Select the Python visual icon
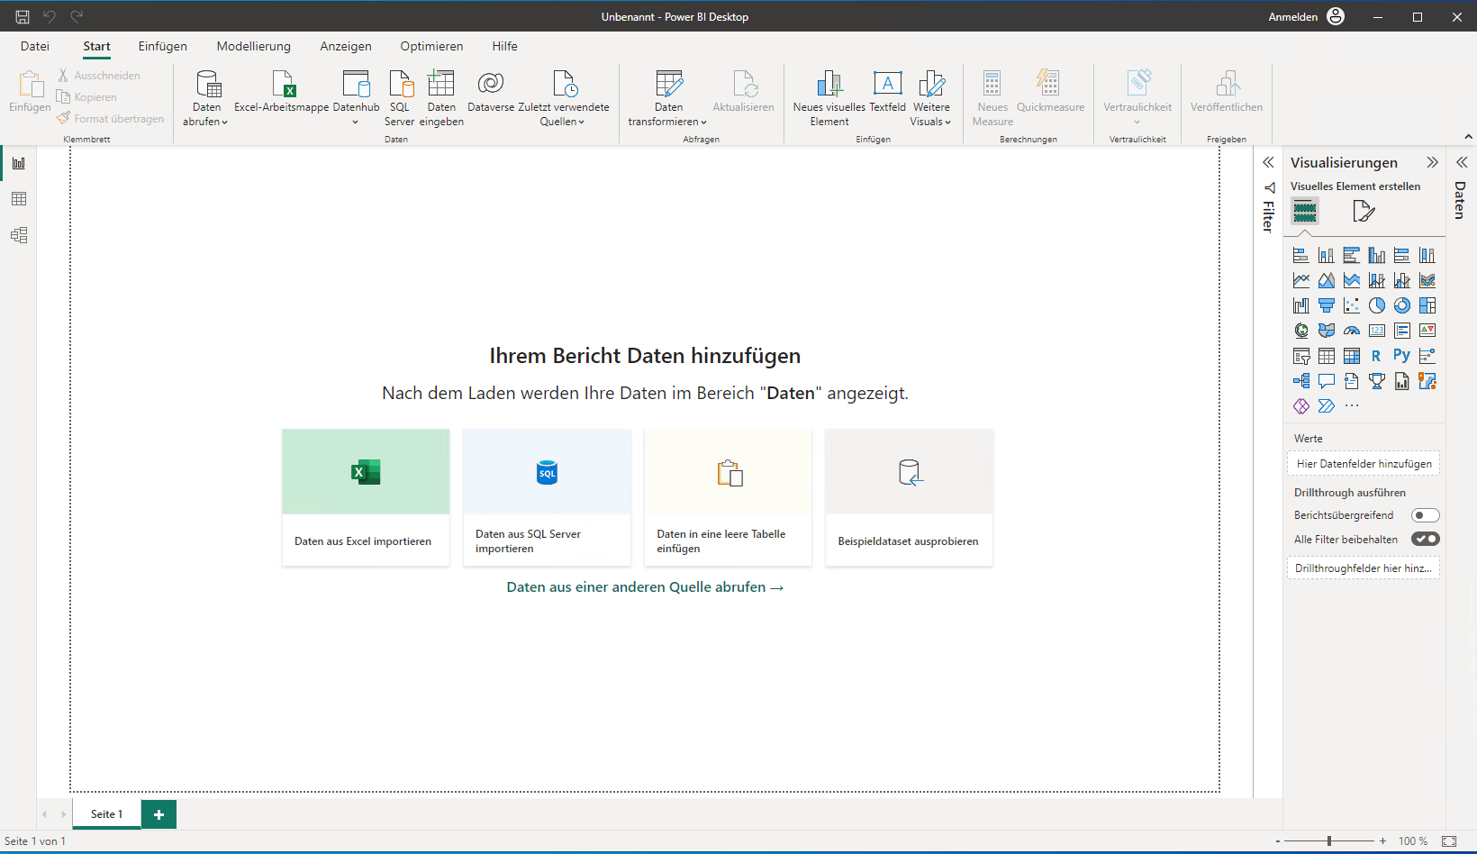The height and width of the screenshot is (854, 1477). click(x=1401, y=356)
